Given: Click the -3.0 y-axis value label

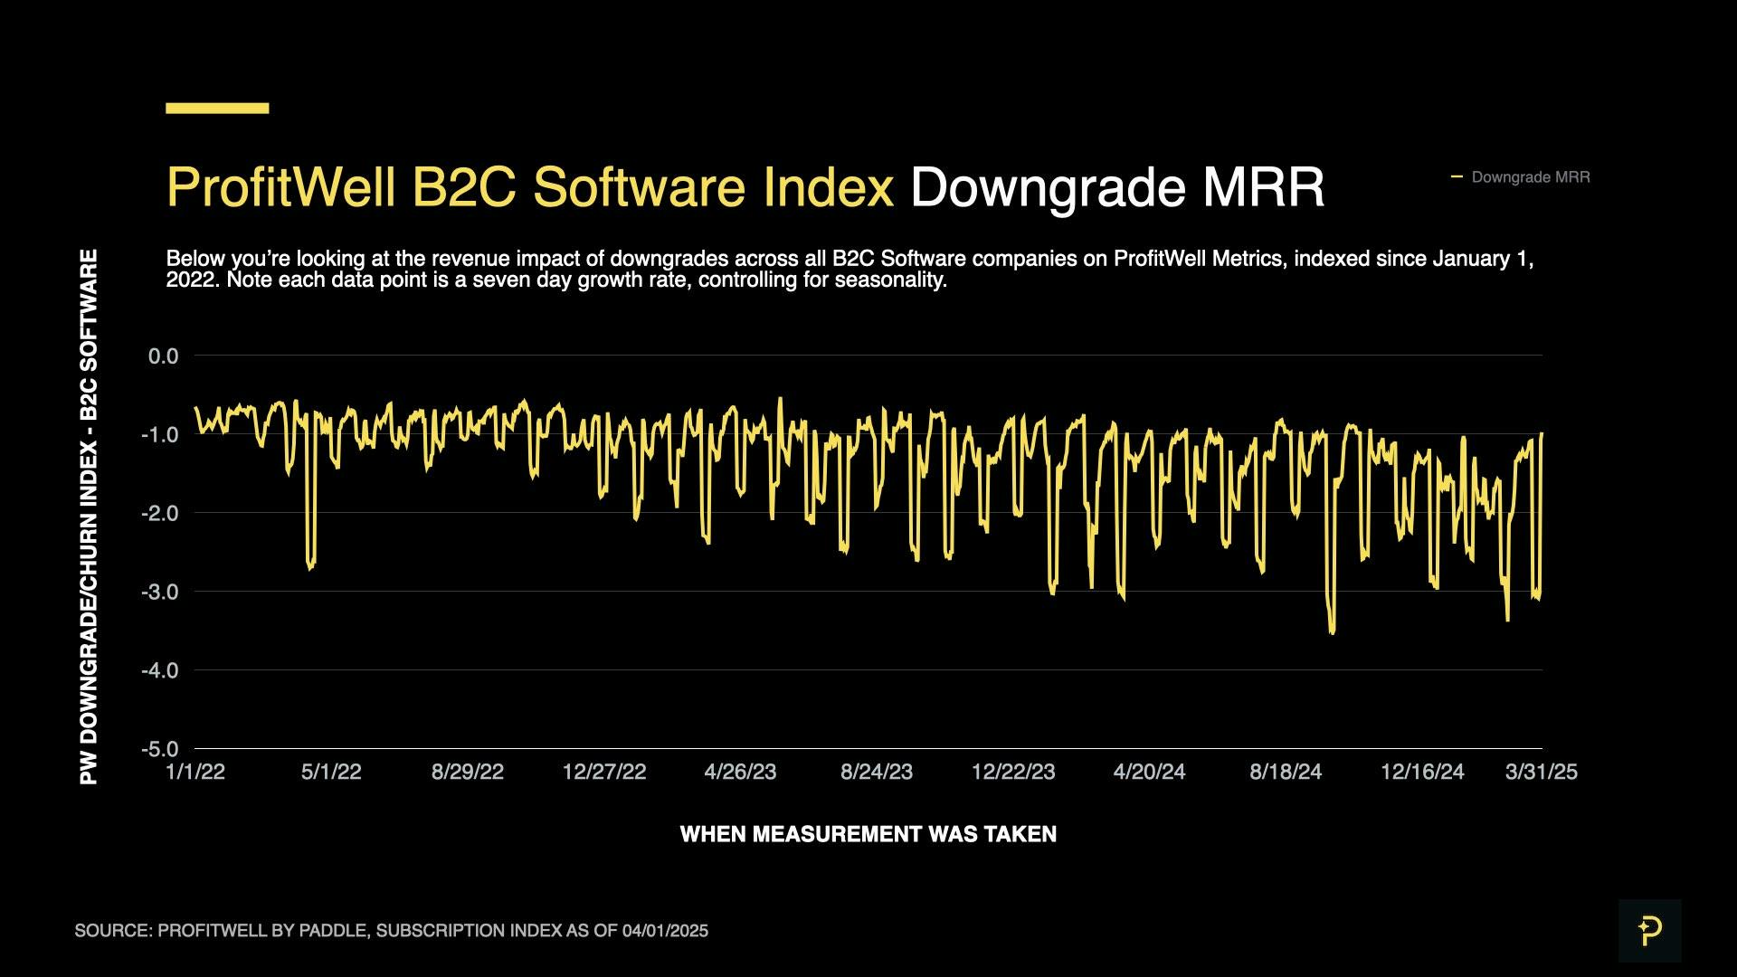Looking at the screenshot, I should pos(160,592).
